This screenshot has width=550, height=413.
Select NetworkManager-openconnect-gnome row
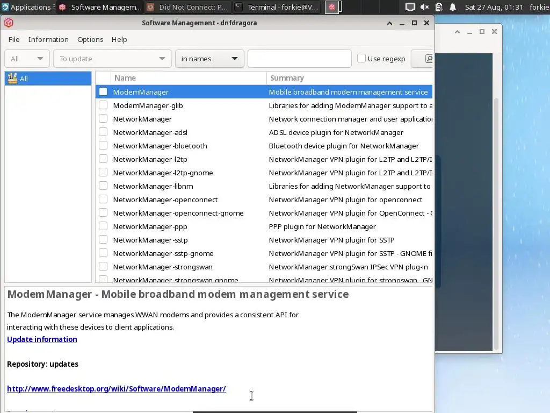click(264, 213)
